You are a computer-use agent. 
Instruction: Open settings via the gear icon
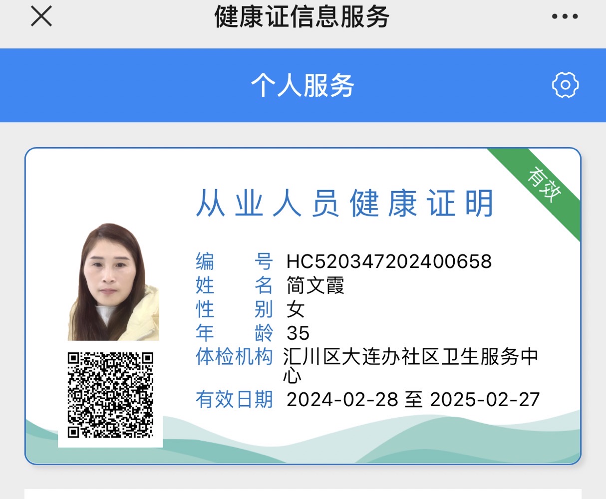click(565, 85)
